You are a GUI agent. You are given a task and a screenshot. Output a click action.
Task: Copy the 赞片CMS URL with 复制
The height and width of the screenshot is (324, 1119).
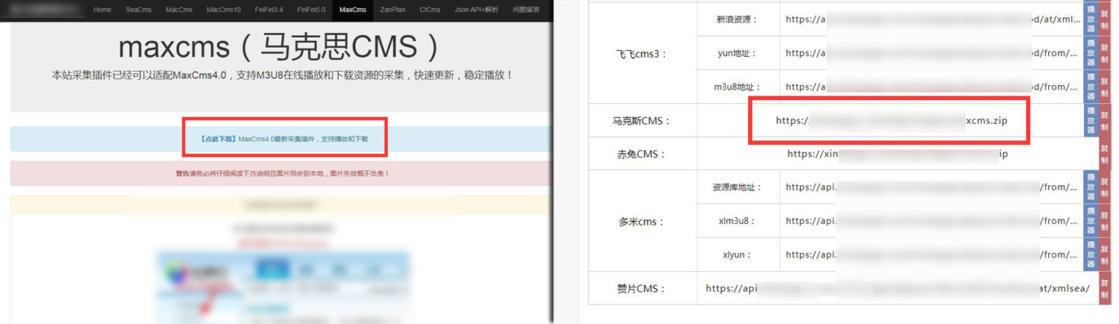(1105, 288)
